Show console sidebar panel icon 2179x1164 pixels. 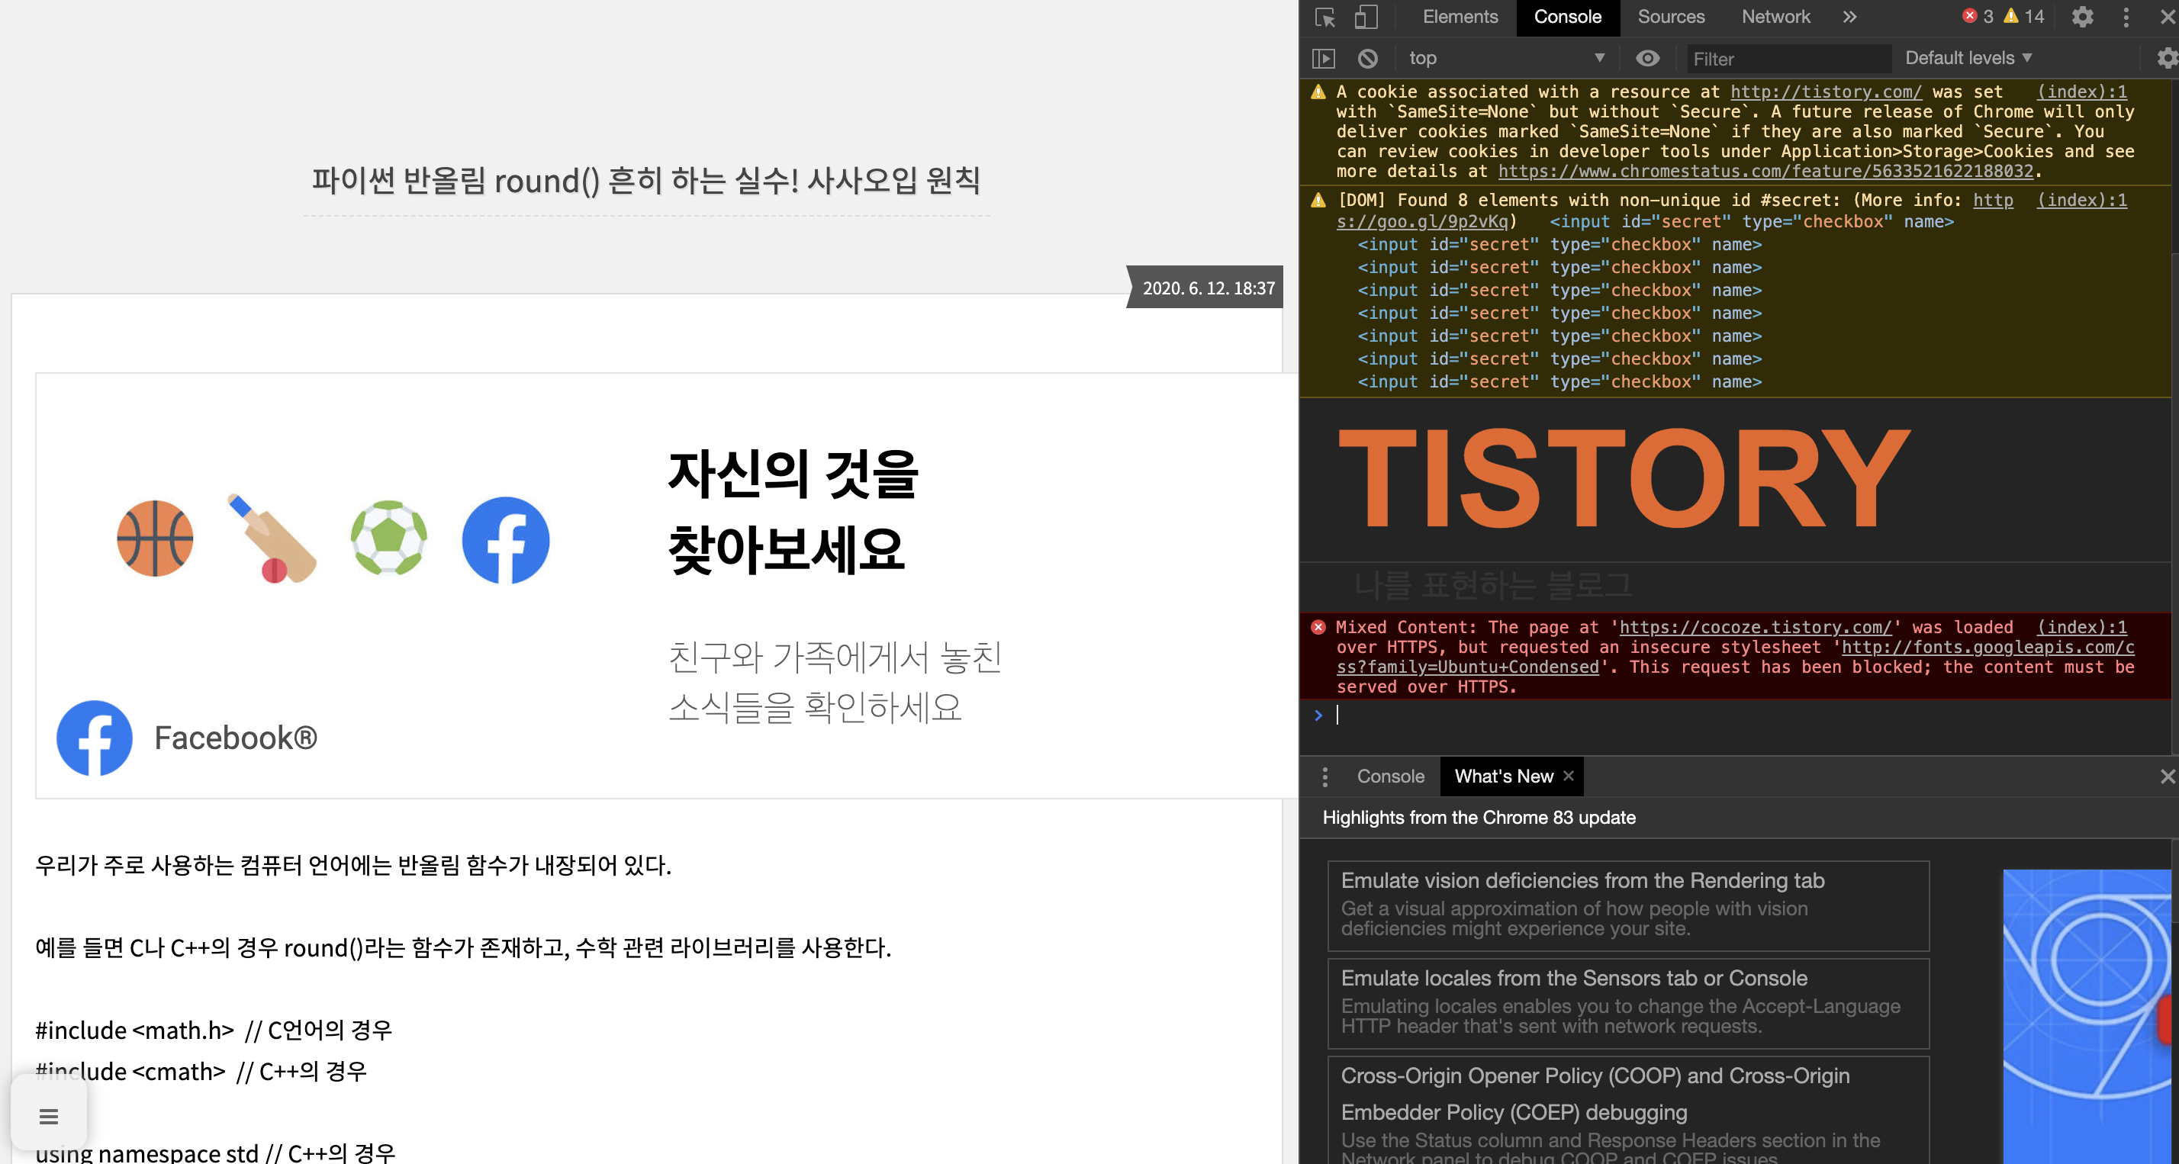(x=1324, y=59)
